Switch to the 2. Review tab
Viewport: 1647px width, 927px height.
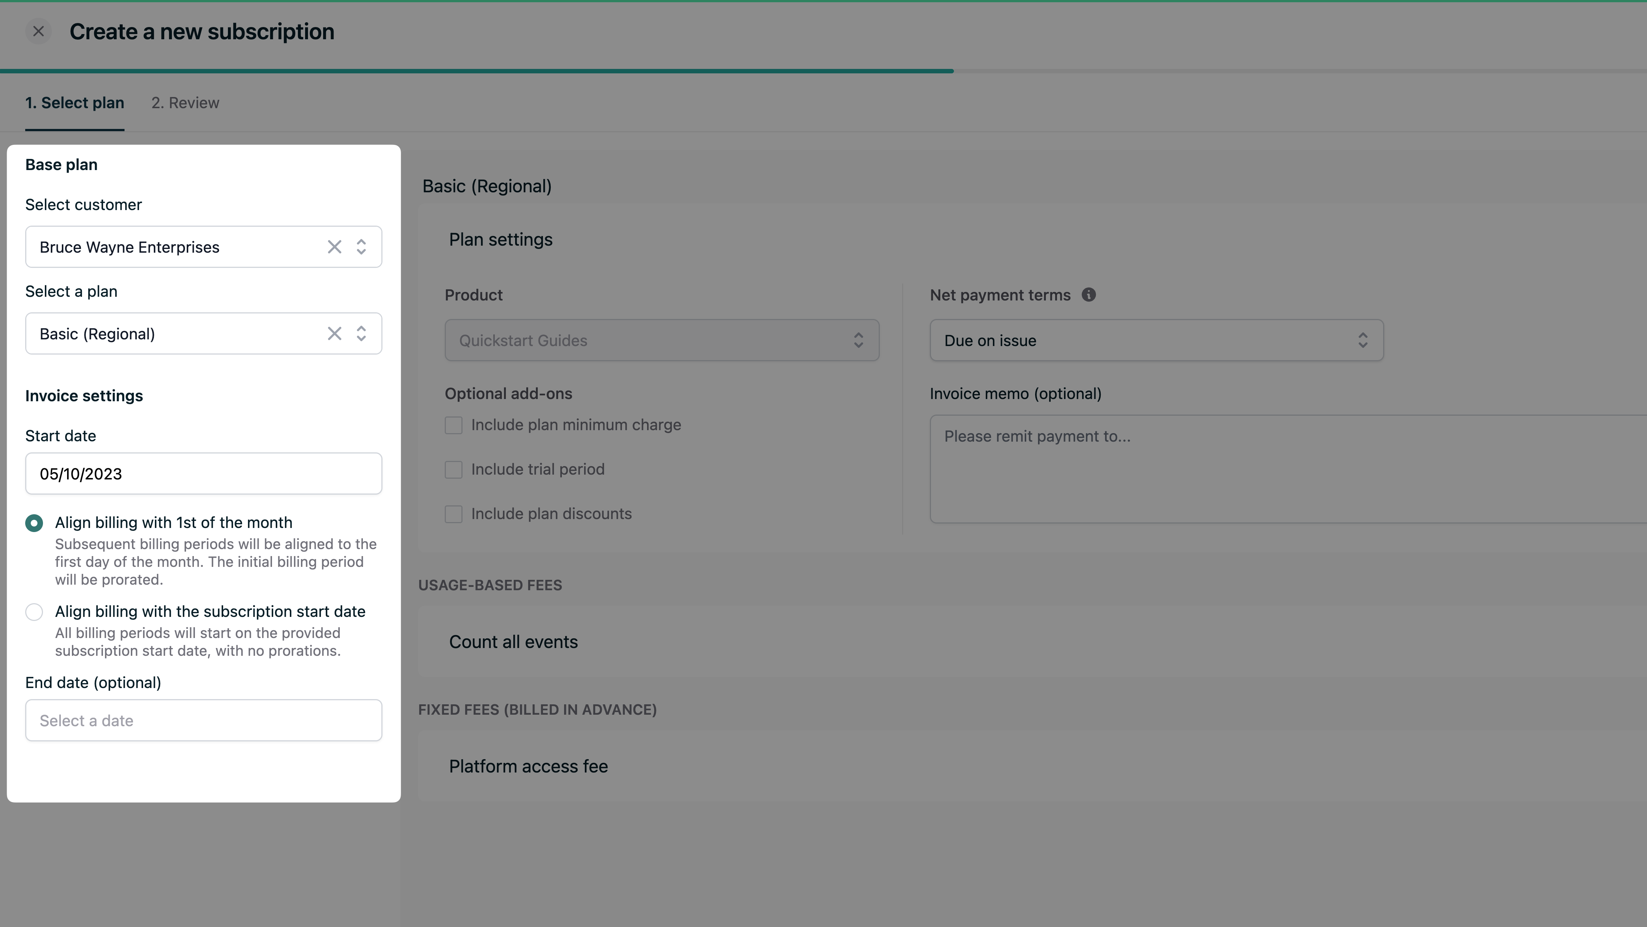(x=185, y=103)
